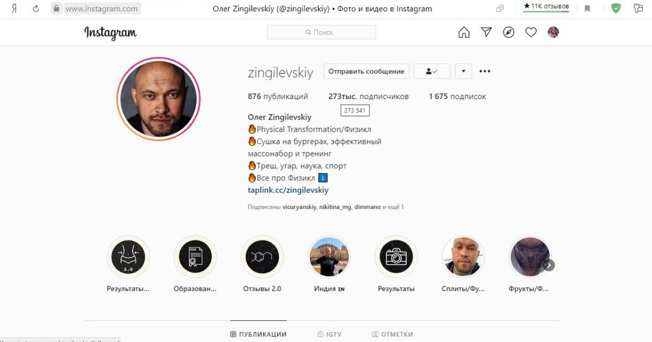Image resolution: width=652 pixels, height=342 pixels.
Task: Open your profile avatar in navbar
Action: 553,33
